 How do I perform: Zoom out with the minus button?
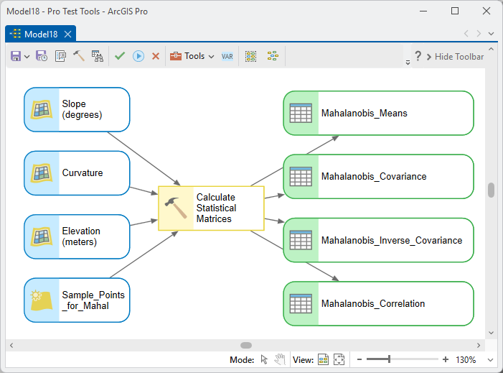[359, 359]
